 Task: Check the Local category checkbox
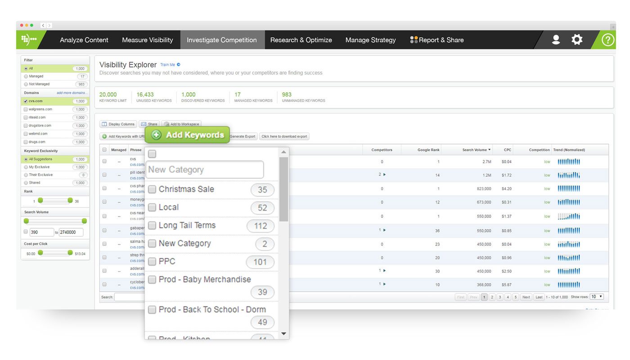point(152,207)
